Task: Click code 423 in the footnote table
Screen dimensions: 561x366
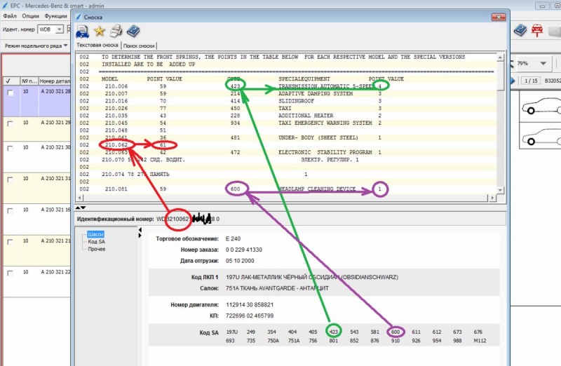Action: (x=235, y=86)
